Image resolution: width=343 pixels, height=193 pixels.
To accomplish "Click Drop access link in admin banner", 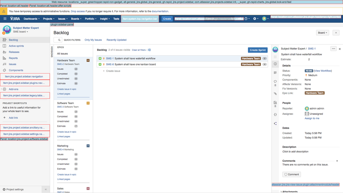I will (78, 11).
